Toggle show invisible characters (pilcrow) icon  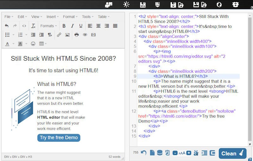[50, 35]
